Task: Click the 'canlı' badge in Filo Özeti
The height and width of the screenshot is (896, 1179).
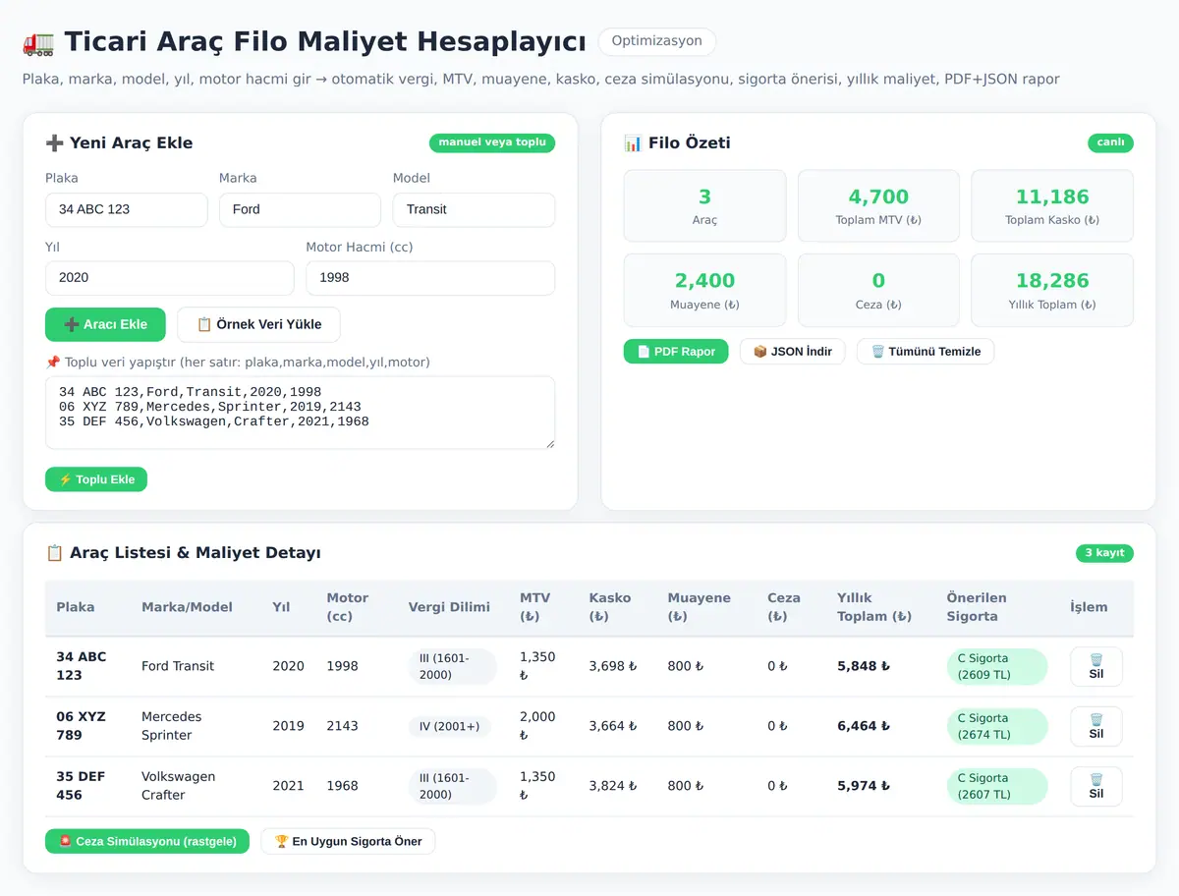Action: [x=1110, y=142]
